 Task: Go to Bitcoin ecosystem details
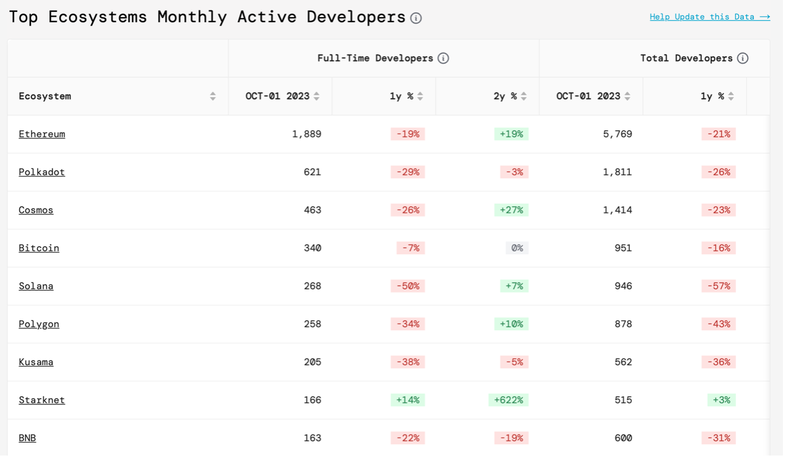[39, 248]
